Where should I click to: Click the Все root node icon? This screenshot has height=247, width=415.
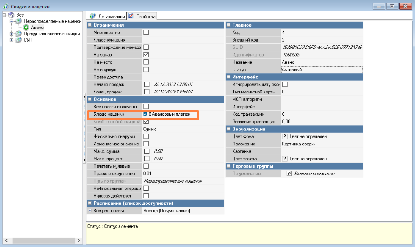click(12, 15)
